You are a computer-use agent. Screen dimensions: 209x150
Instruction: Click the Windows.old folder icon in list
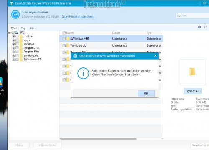point(68,45)
